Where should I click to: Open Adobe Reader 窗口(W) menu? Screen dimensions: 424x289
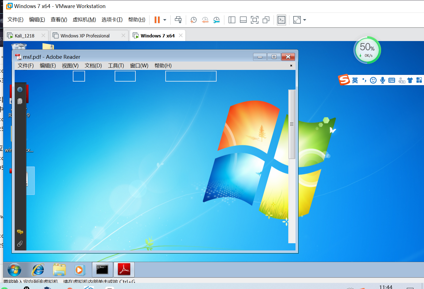click(139, 66)
